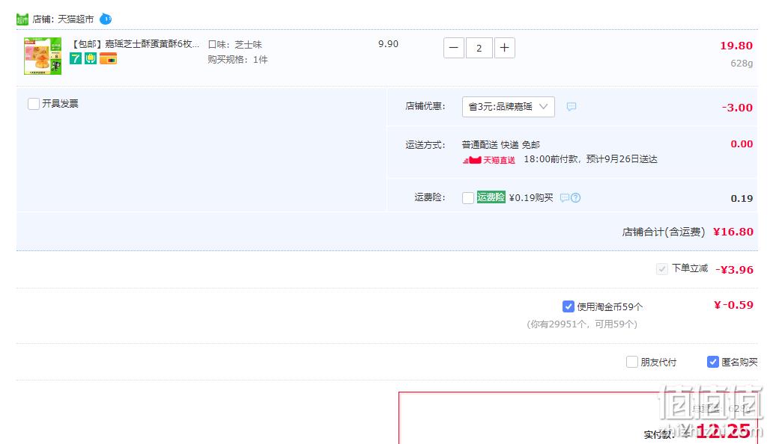
Task: Click the 18:00前付款，预计9月26日送达 delivery estimate
Action: pyautogui.click(x=590, y=159)
